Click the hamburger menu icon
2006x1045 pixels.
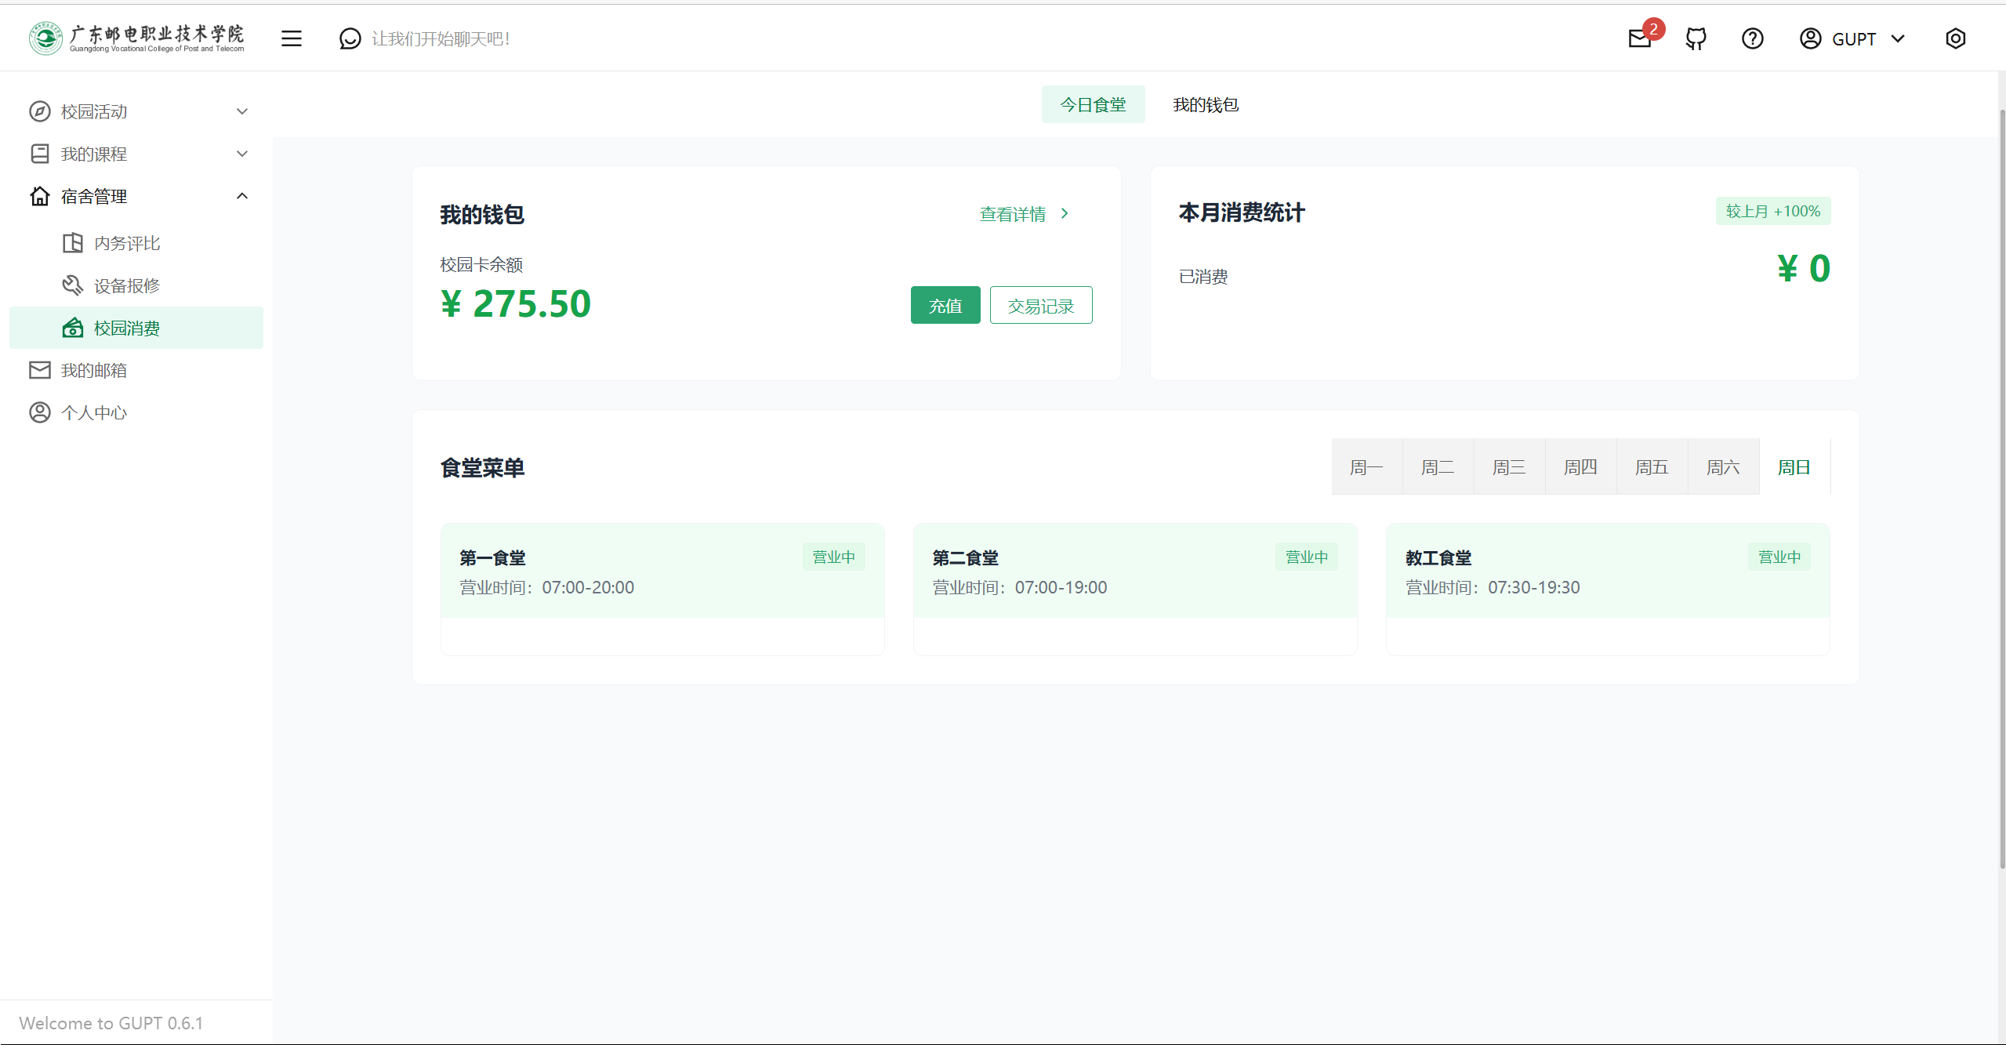pos(292,38)
